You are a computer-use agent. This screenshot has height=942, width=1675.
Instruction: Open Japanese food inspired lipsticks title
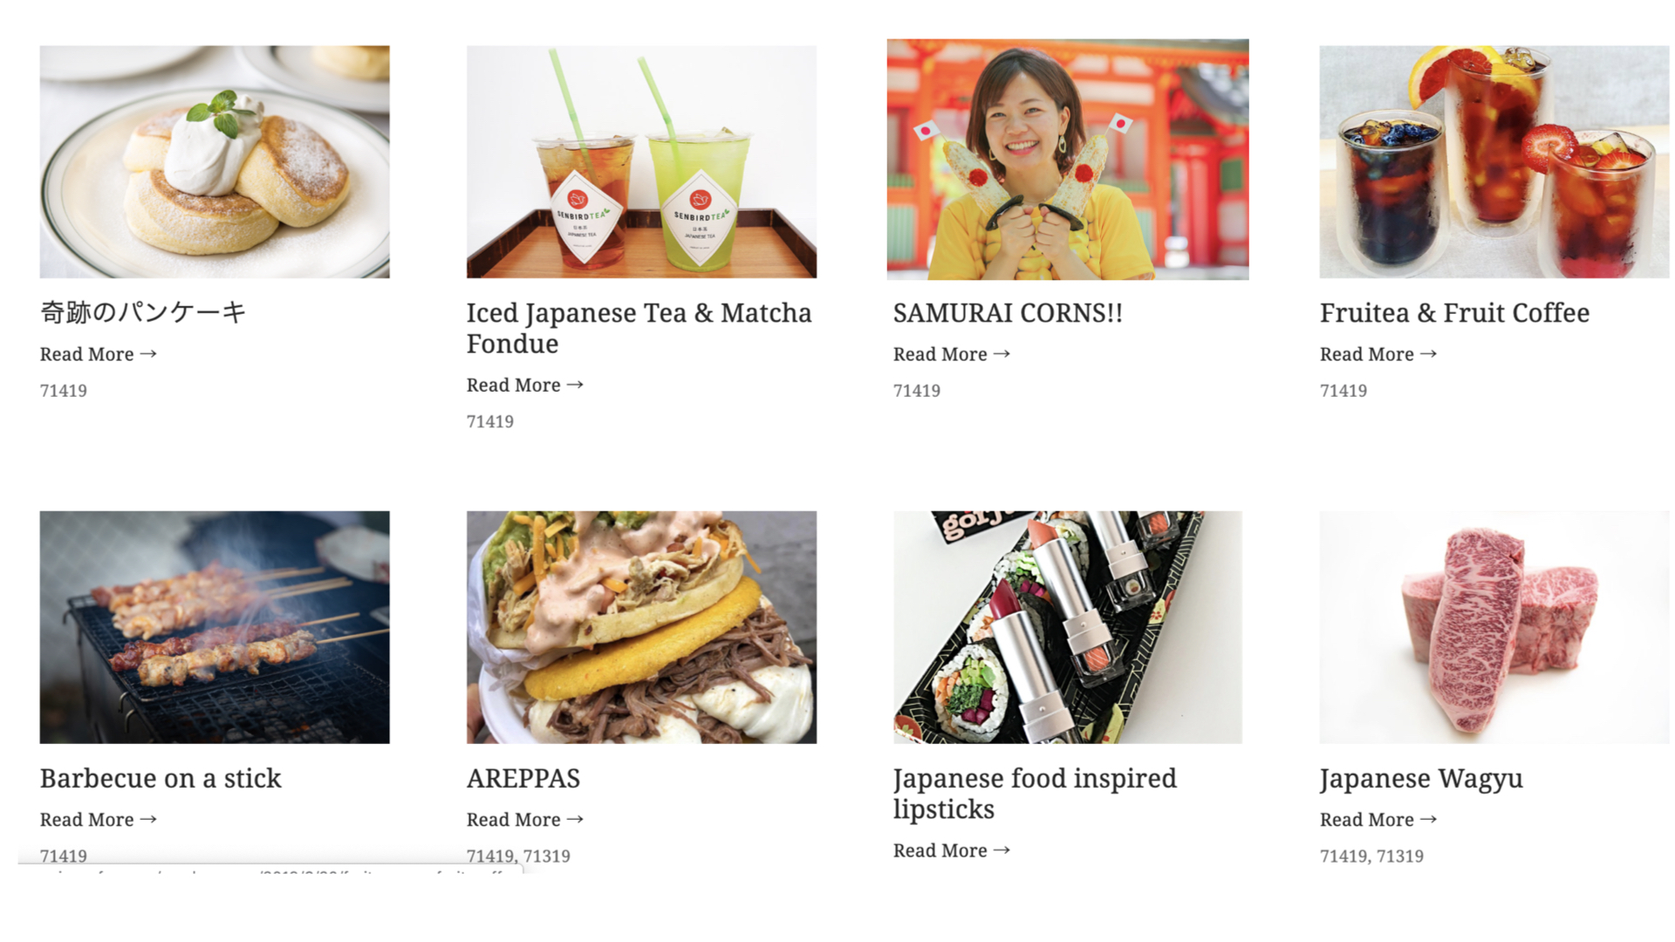pos(1035,794)
